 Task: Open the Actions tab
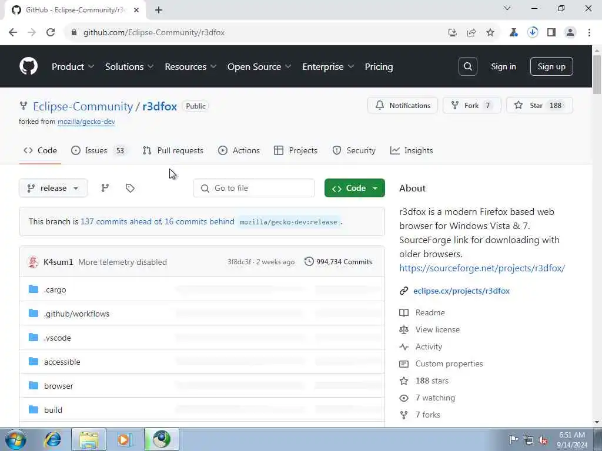tap(239, 150)
